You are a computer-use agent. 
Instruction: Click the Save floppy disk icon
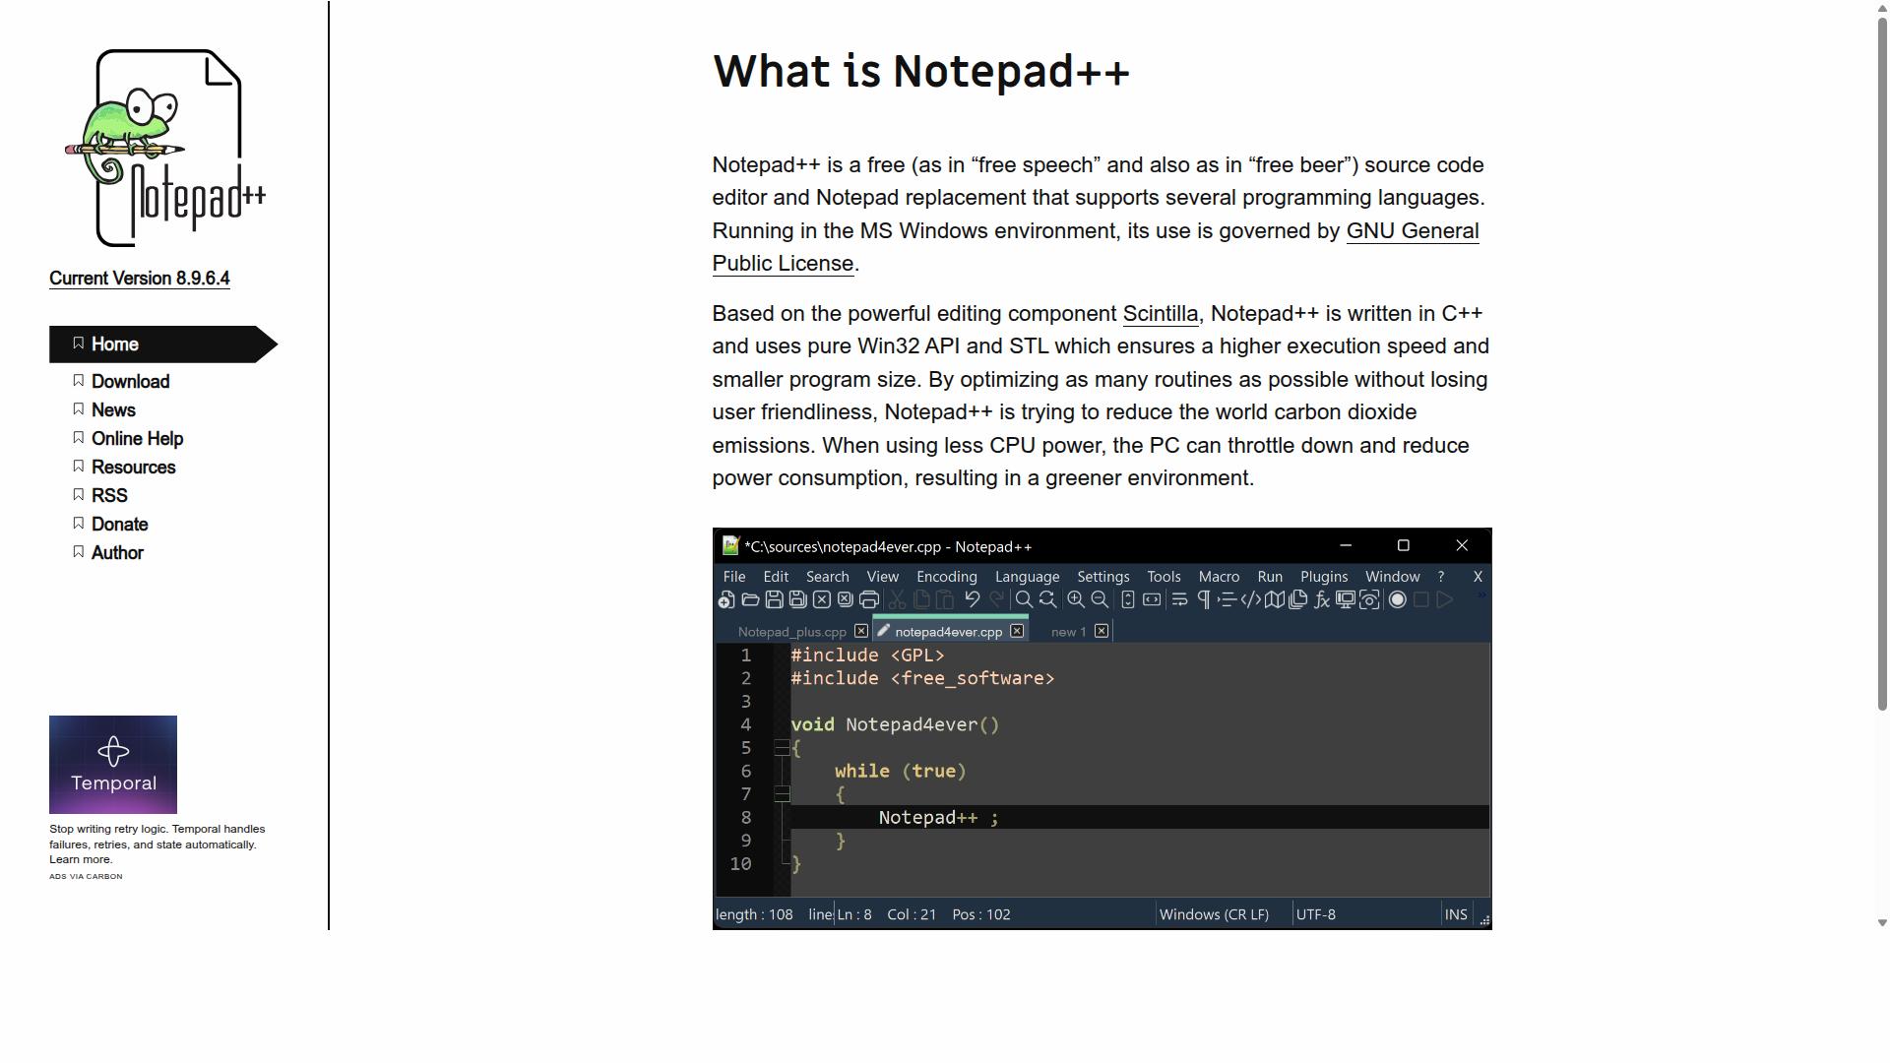pyautogui.click(x=774, y=599)
